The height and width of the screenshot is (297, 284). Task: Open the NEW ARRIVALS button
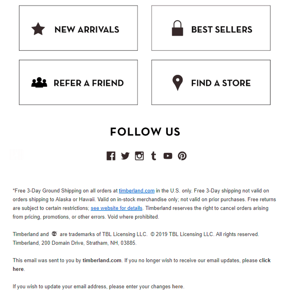click(78, 28)
